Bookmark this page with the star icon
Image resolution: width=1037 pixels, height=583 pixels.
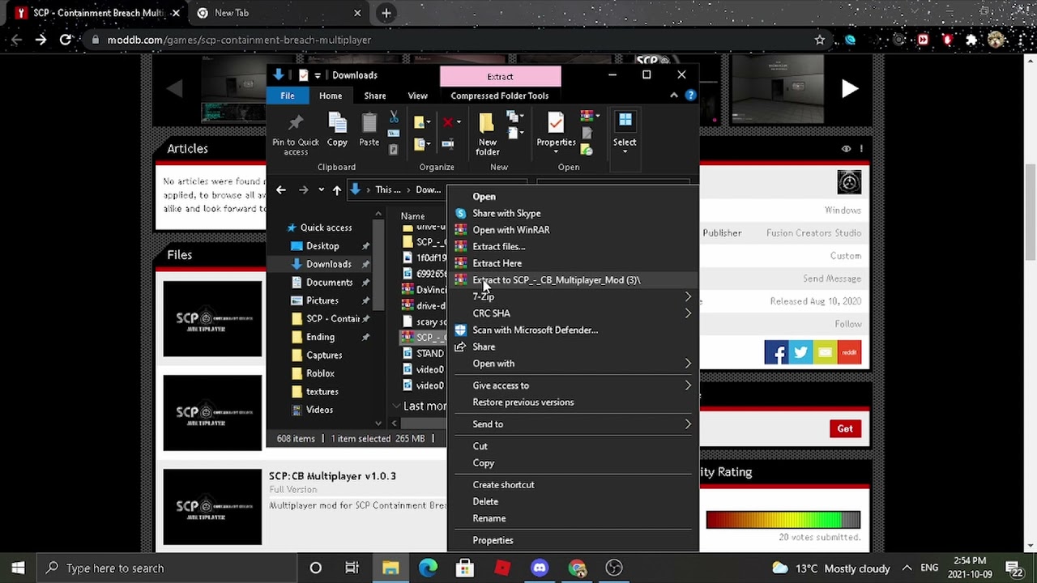pos(820,40)
